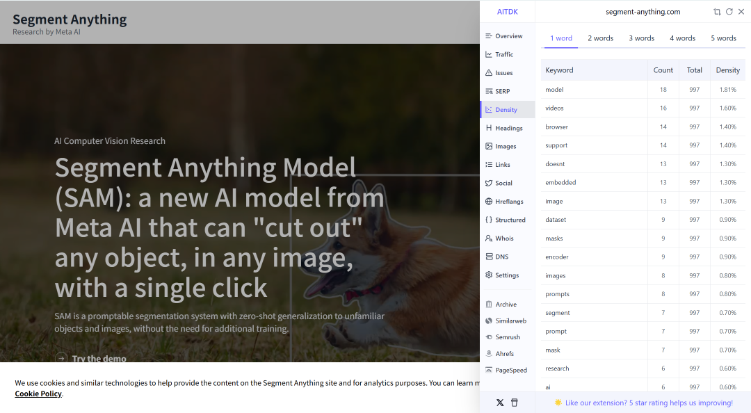Open the Headings section
The height and width of the screenshot is (413, 751).
tap(504, 128)
